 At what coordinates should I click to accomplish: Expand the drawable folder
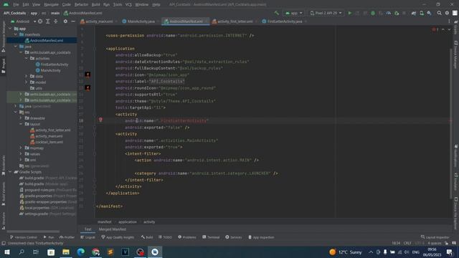(x=21, y=118)
